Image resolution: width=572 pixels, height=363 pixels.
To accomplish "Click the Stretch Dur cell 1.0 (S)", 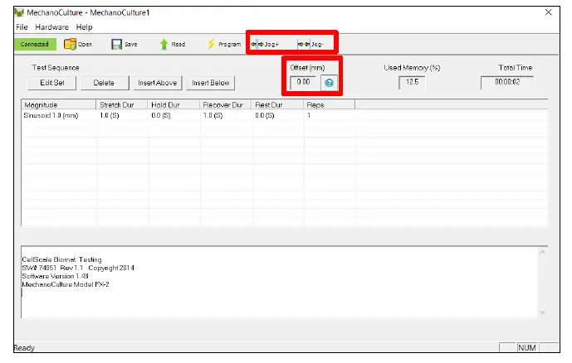I will pos(110,115).
